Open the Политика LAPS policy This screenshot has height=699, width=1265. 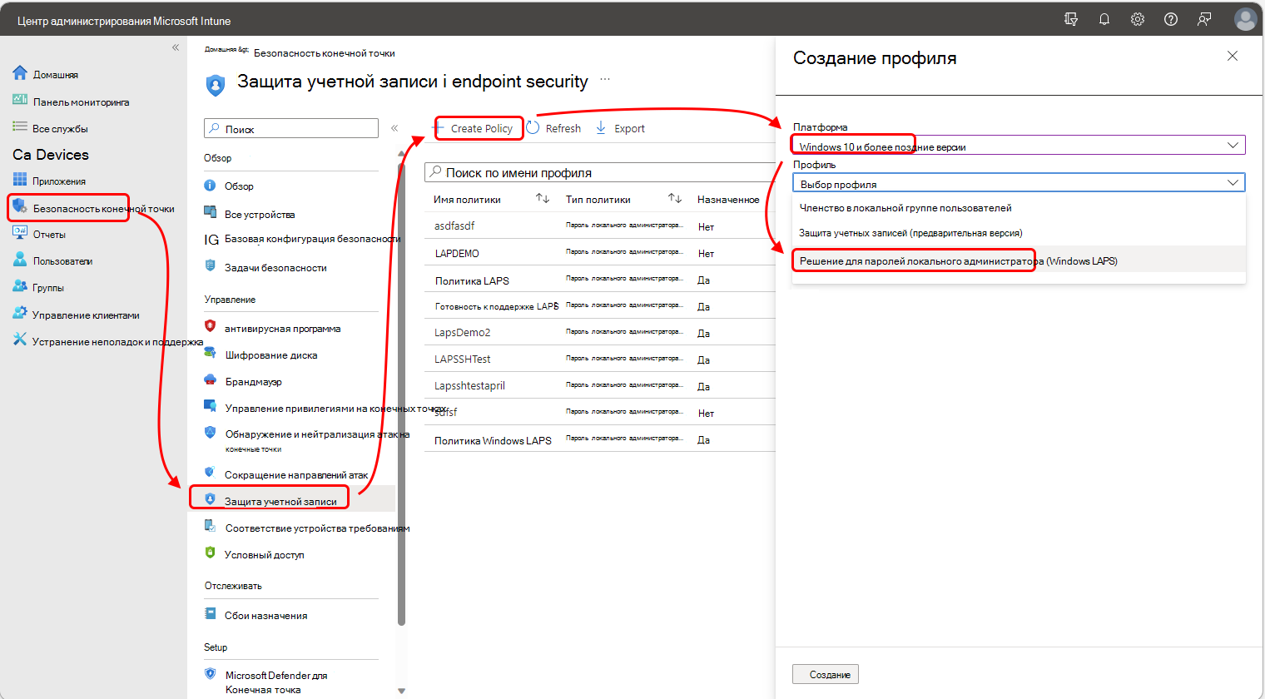tap(472, 280)
